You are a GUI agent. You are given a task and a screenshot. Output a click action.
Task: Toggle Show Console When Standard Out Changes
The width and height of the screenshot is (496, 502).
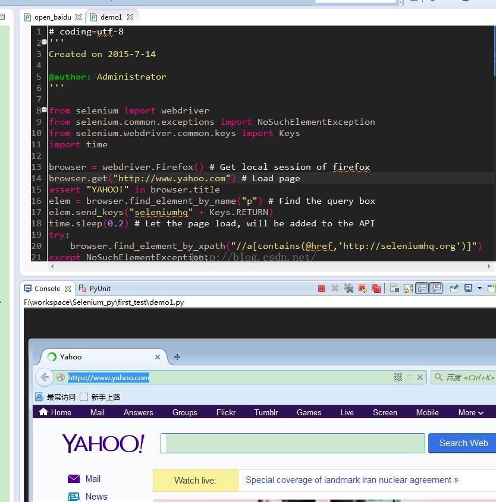pyautogui.click(x=422, y=288)
